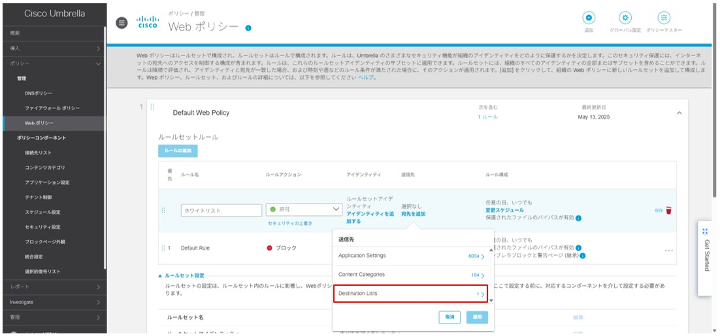Open the three-dot menu of Default Rule

pyautogui.click(x=668, y=251)
